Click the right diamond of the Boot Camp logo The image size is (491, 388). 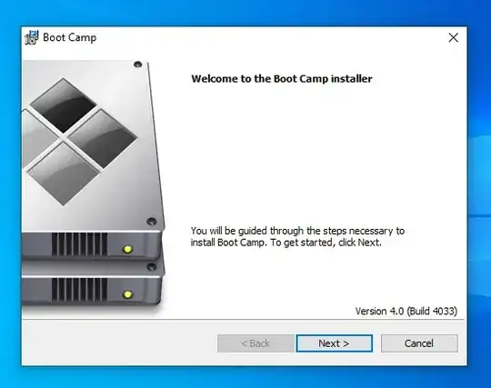click(103, 139)
